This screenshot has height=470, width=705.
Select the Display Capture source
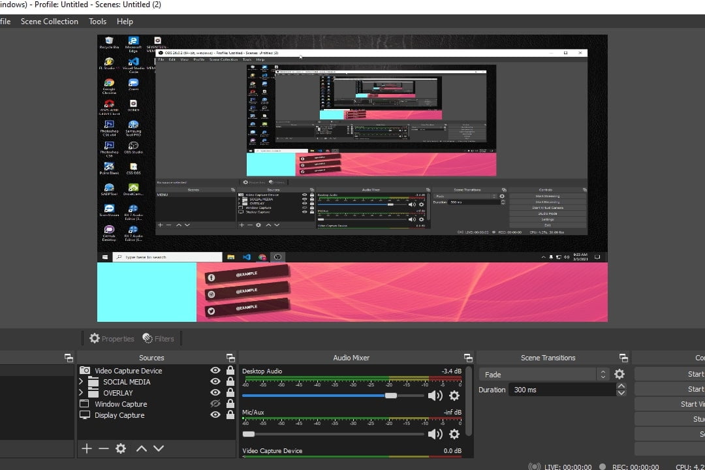[119, 415]
